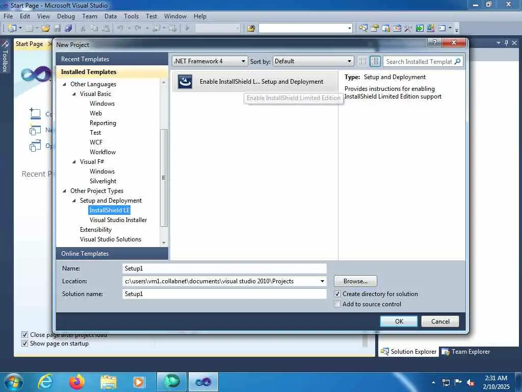Click the Toolbox hammer-and-wrench toolbar icon
This screenshot has width=522, height=392.
pyautogui.click(x=408, y=29)
